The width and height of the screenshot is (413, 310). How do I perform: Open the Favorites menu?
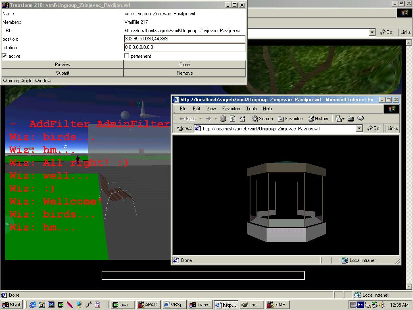tap(231, 109)
